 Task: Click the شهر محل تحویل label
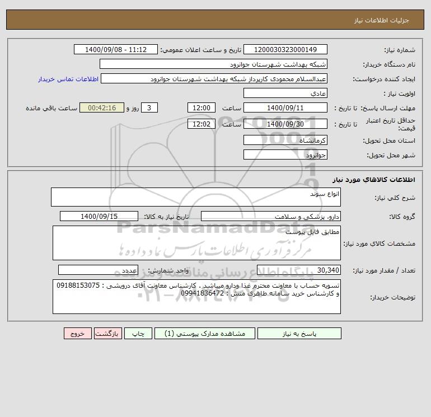coord(391,155)
